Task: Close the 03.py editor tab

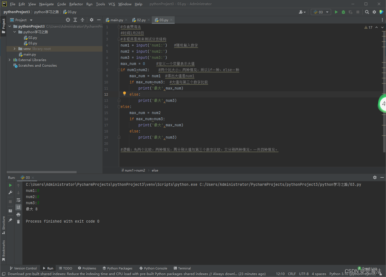Action: click(x=171, y=20)
